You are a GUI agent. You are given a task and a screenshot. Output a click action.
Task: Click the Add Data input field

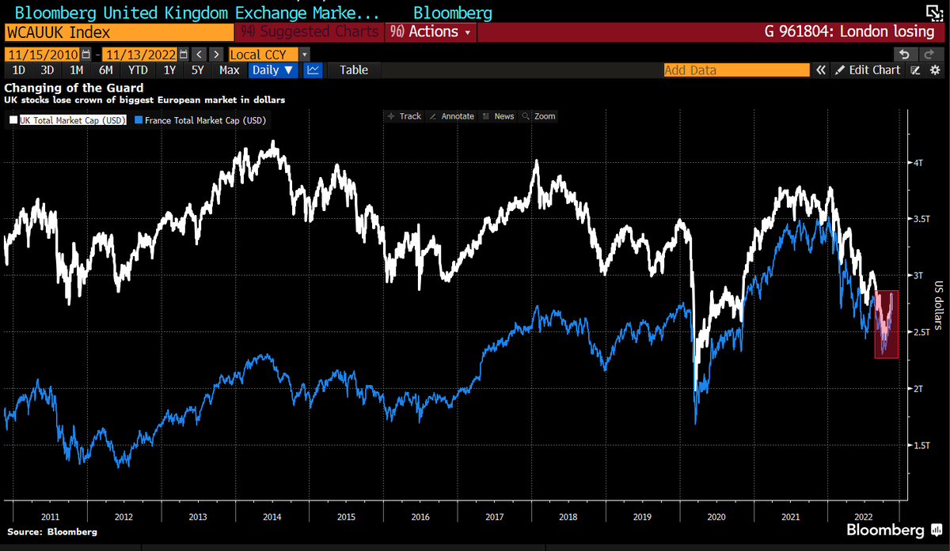(x=736, y=70)
